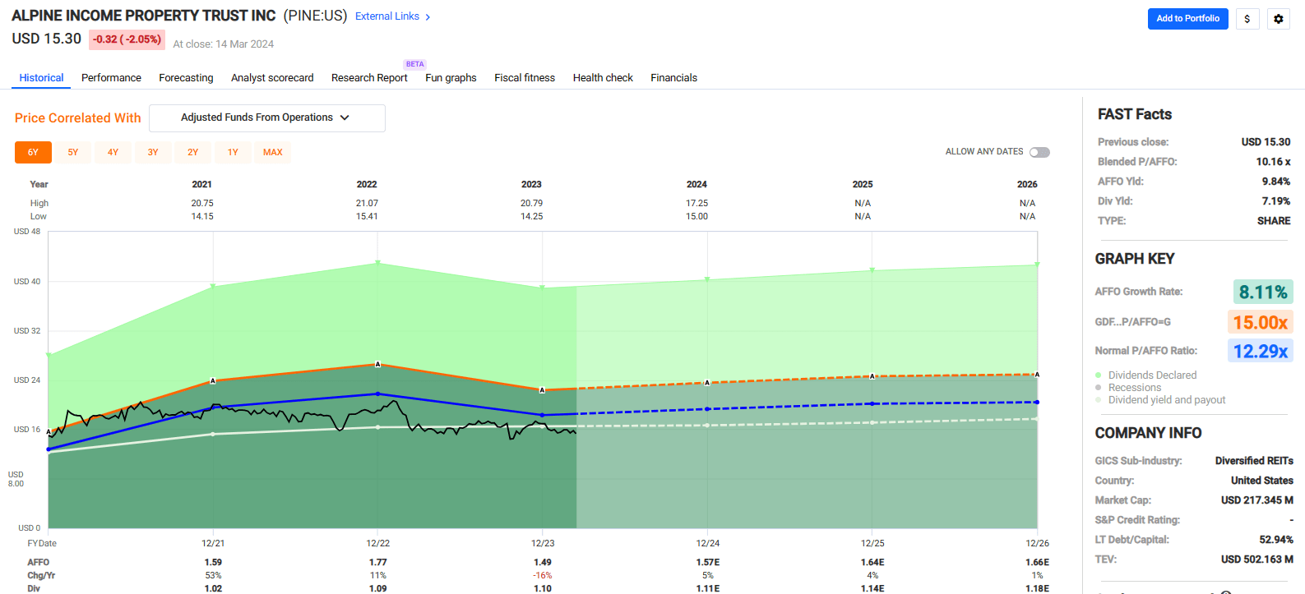Switch to the Forecasting tab
The image size is (1305, 594).
coord(186,78)
